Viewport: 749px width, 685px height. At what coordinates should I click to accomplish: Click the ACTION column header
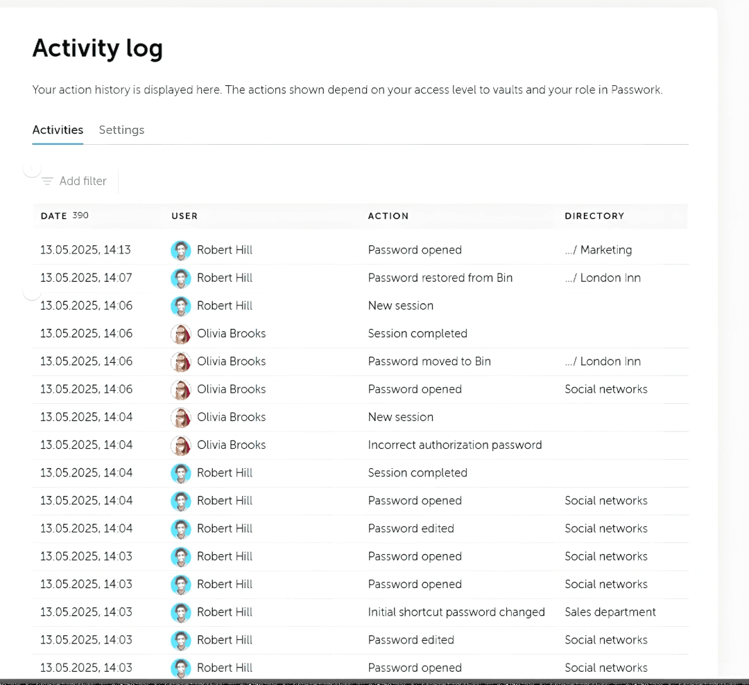[388, 215]
